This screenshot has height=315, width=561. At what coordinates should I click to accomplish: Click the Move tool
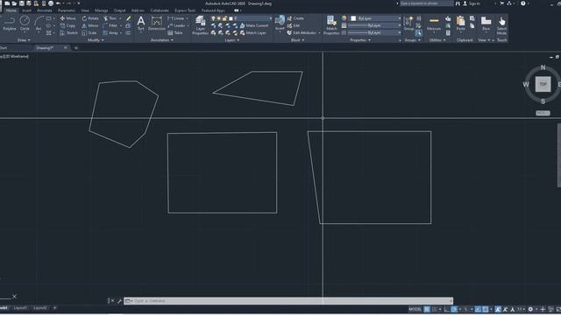(x=68, y=18)
